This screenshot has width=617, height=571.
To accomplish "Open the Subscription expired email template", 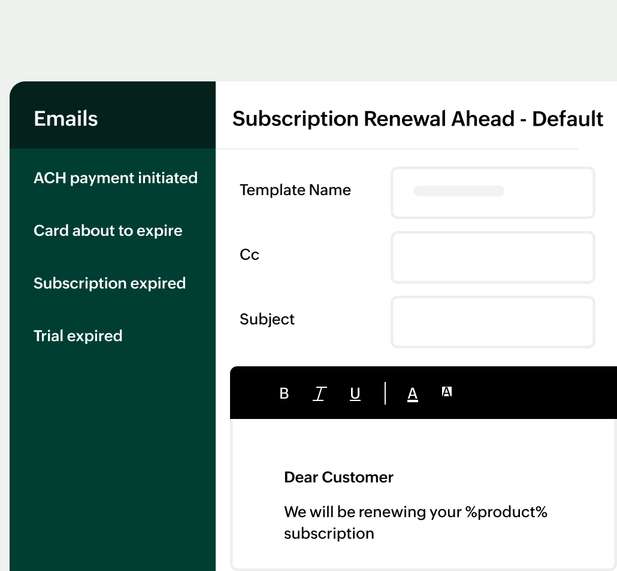I will tap(110, 283).
